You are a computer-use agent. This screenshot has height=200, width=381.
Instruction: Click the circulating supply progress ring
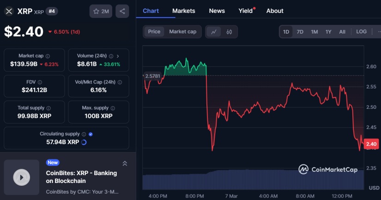pos(84,142)
